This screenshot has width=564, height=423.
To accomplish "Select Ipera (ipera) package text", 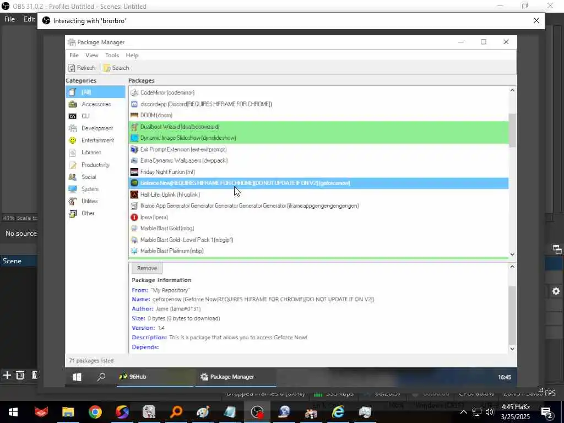I will pyautogui.click(x=154, y=217).
